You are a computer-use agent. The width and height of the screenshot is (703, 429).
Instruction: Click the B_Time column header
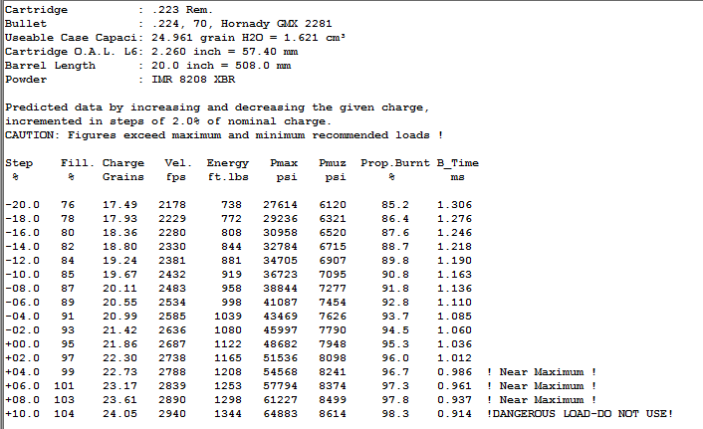tap(457, 162)
